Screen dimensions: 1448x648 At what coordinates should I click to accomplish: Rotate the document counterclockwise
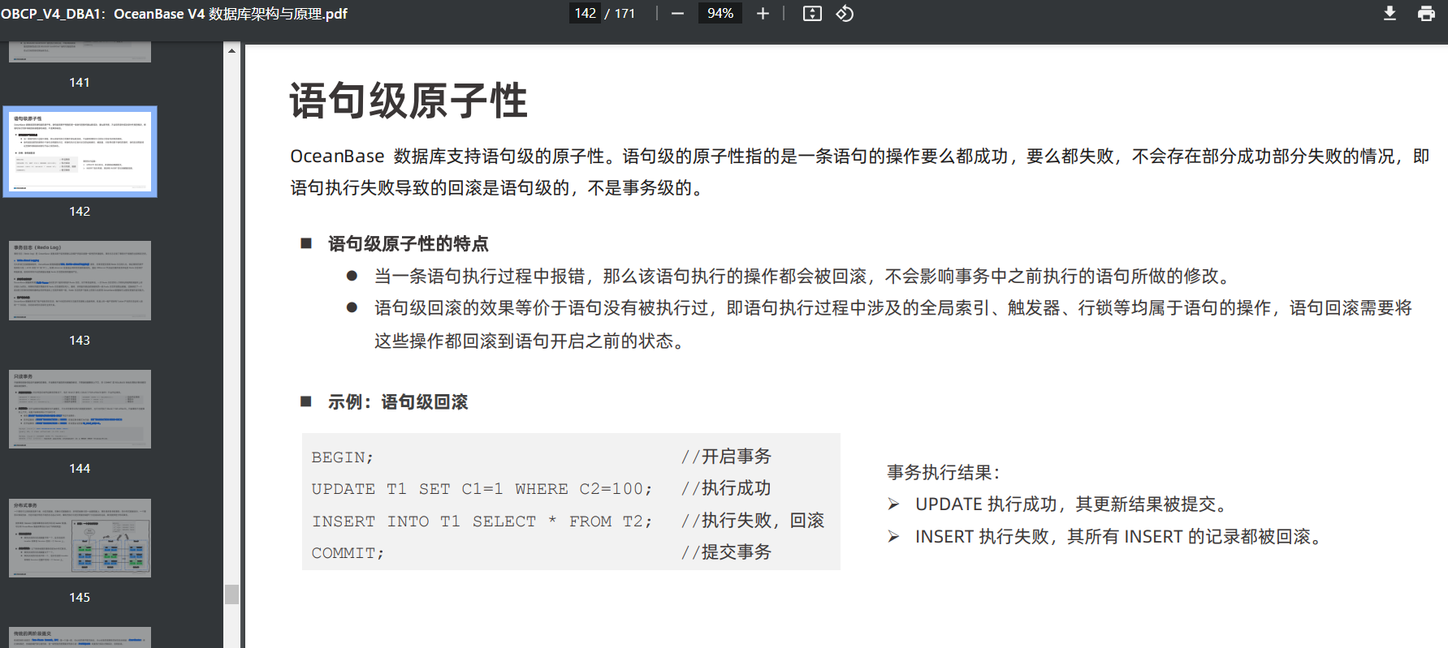click(845, 14)
